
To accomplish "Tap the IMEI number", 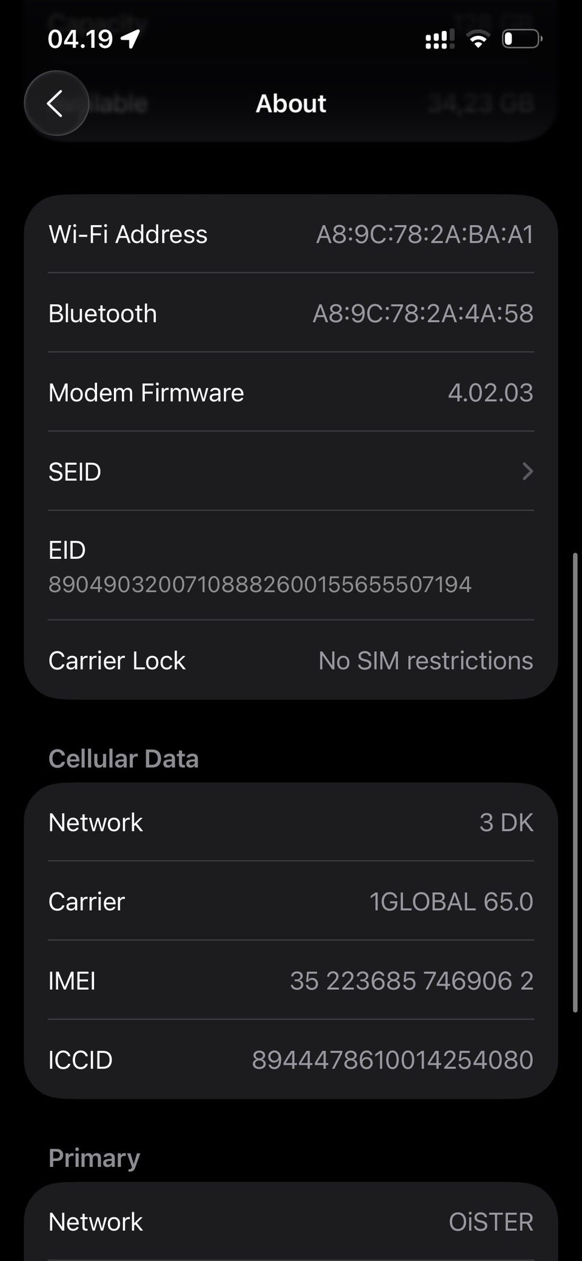I will 411,981.
